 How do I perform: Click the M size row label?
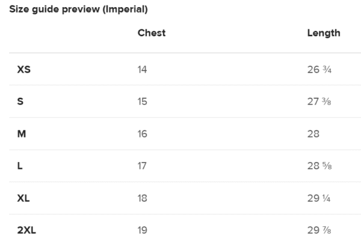click(x=22, y=134)
